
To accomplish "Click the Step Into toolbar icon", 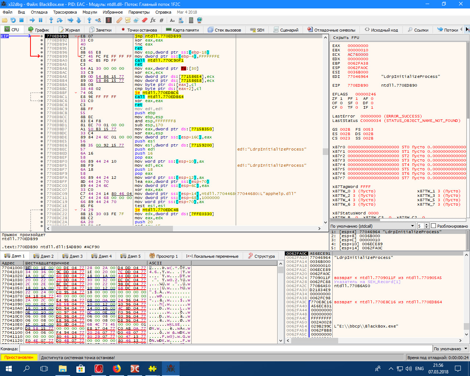I will (51, 20).
